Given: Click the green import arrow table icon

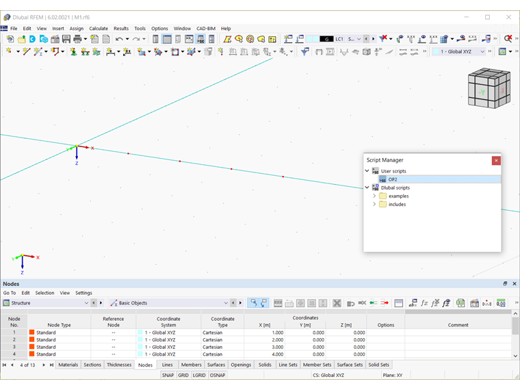Looking at the screenshot, I should (374, 303).
